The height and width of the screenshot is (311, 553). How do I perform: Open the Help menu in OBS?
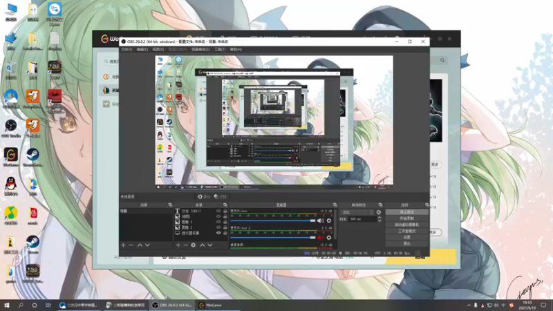pos(236,49)
